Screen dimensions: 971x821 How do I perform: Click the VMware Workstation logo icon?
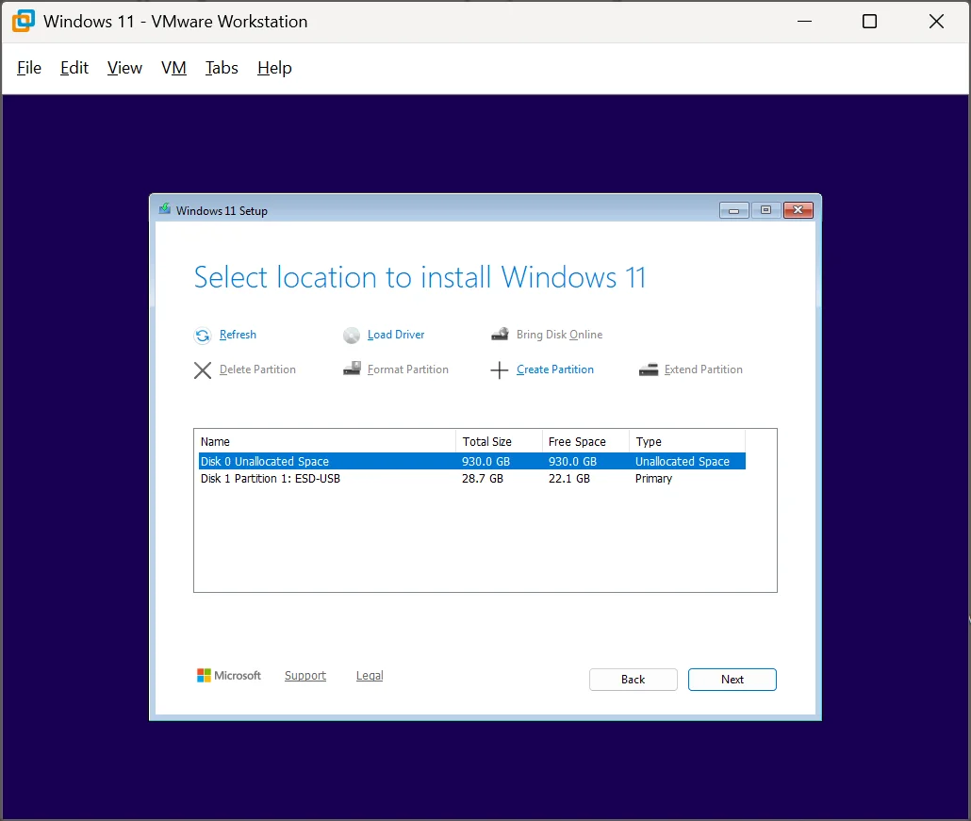[x=23, y=21]
